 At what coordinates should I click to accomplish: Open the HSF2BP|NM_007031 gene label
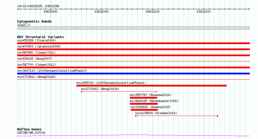click(x=31, y=133)
